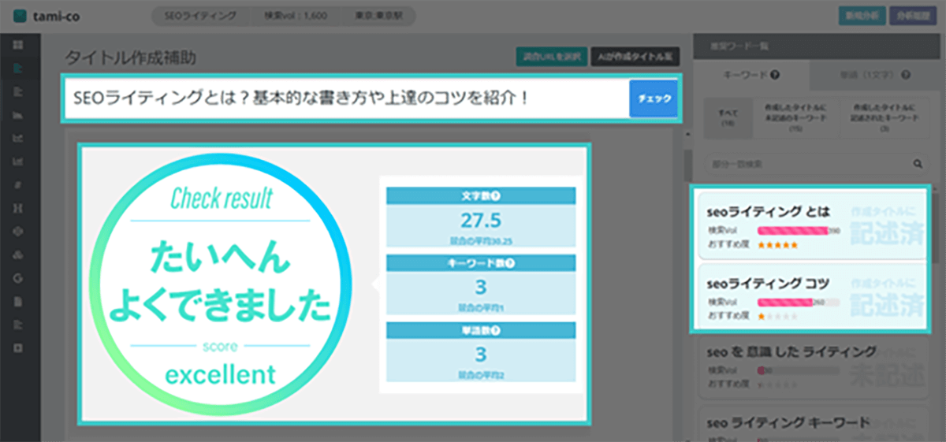Select the highlighted teal sidebar chart icon
This screenshot has width=946, height=442.
click(18, 69)
